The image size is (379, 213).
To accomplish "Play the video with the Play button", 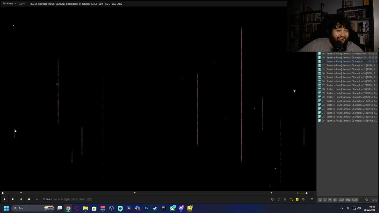I will pos(4,199).
